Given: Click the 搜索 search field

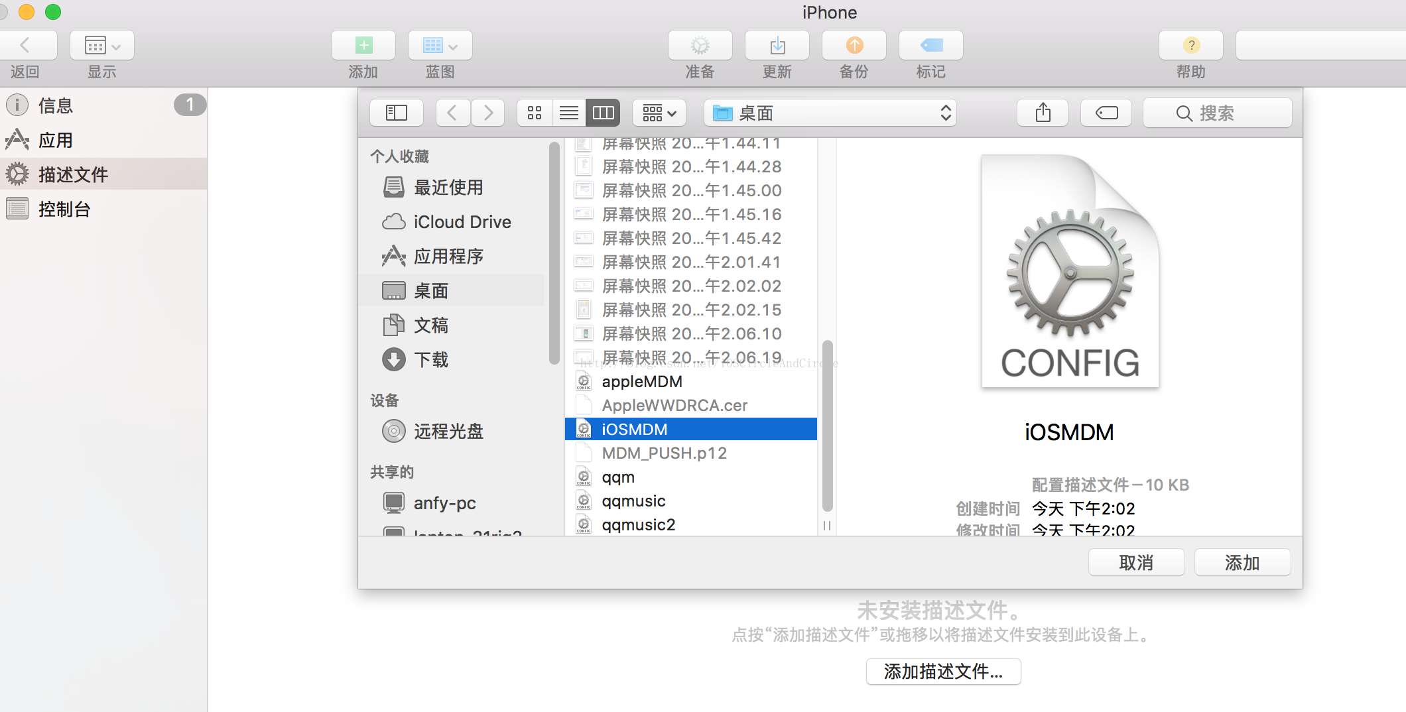Looking at the screenshot, I should point(1218,113).
